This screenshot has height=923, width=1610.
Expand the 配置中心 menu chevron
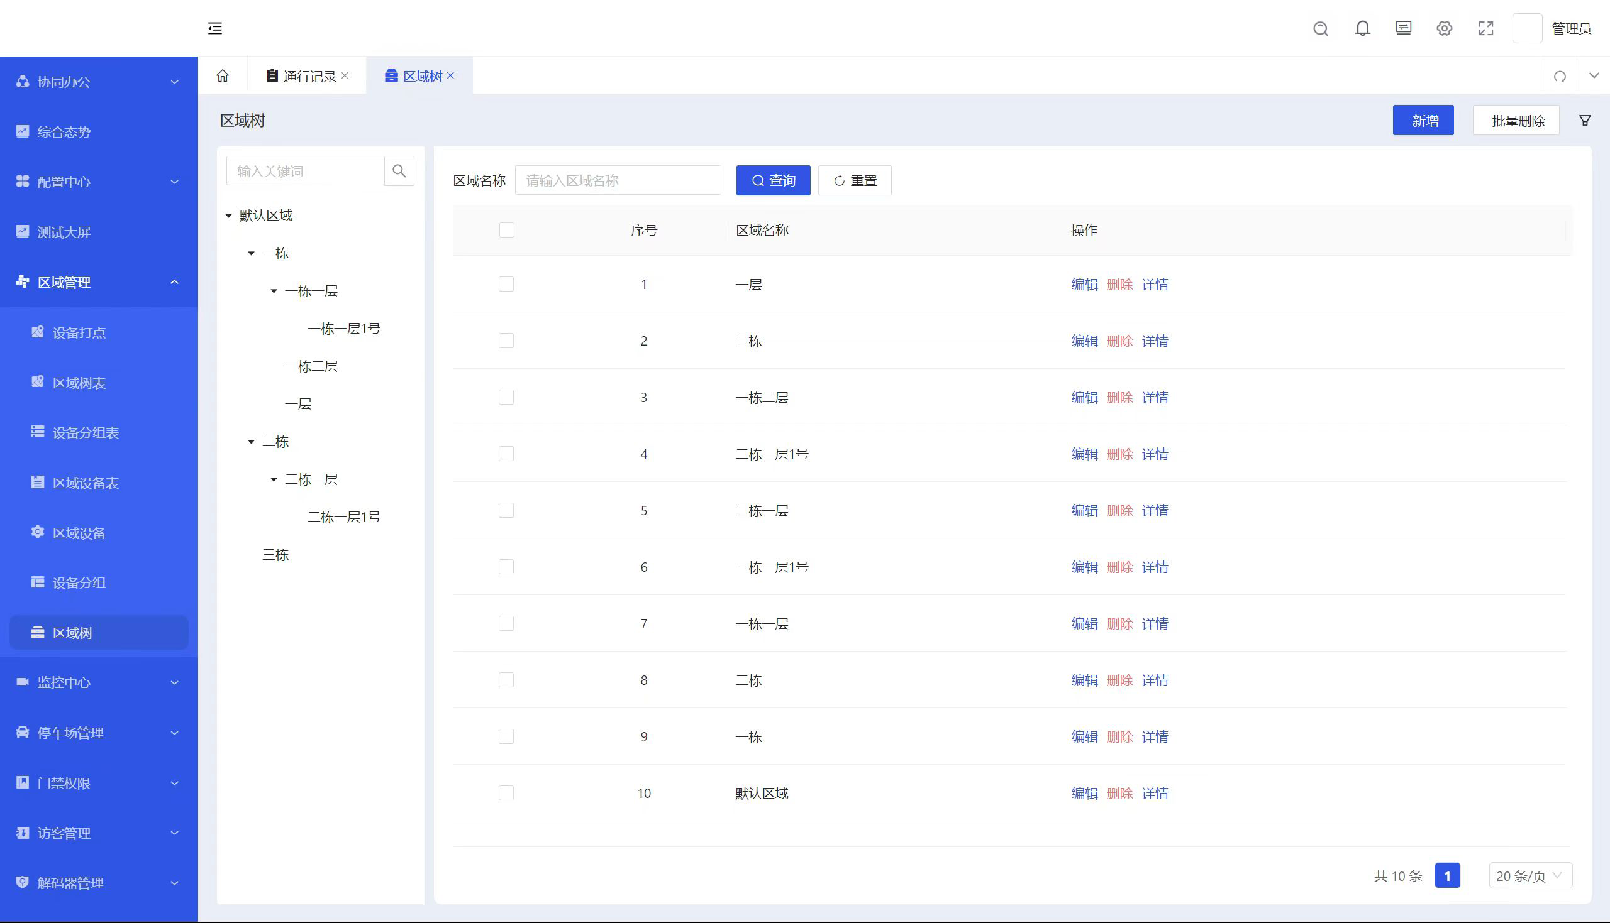(x=174, y=182)
